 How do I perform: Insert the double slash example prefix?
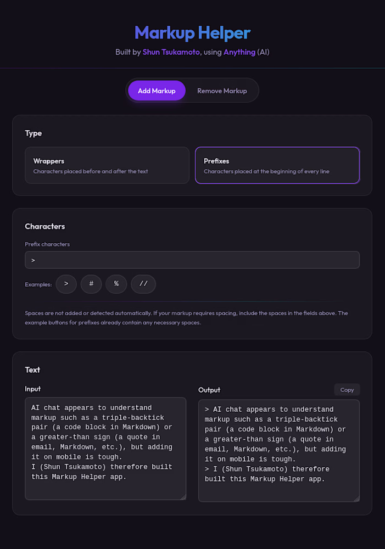(143, 284)
